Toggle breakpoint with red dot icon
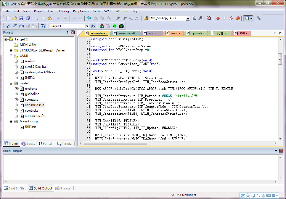This screenshot has height=199, width=286. click(x=218, y=18)
